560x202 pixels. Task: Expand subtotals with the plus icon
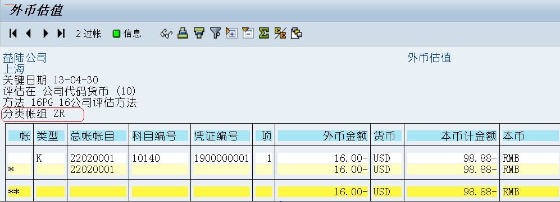(x=231, y=34)
